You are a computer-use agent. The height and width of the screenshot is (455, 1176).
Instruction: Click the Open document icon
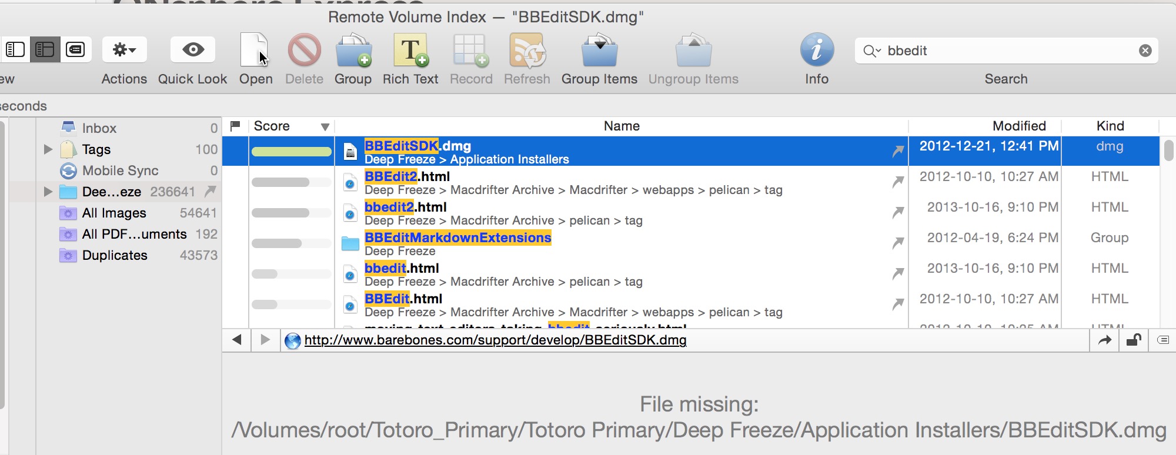click(x=255, y=50)
